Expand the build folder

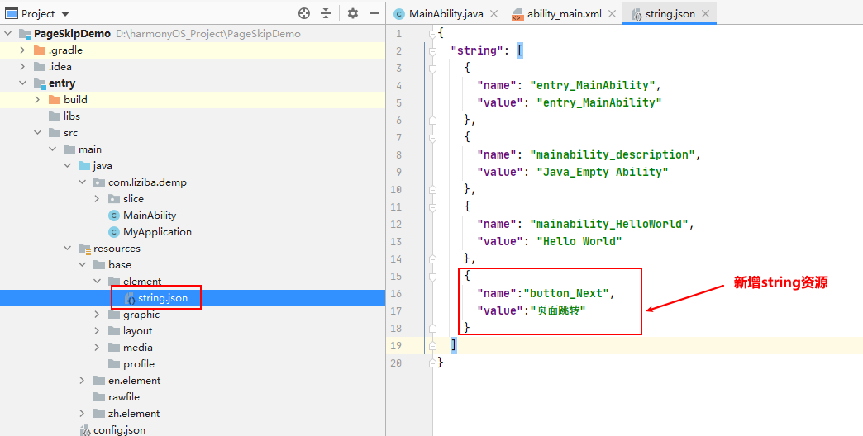point(37,100)
